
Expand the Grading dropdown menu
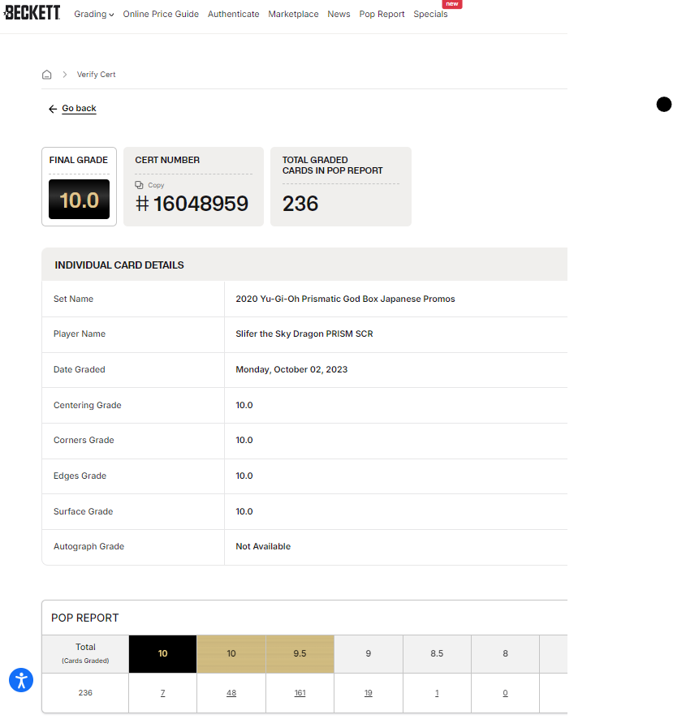(x=93, y=14)
